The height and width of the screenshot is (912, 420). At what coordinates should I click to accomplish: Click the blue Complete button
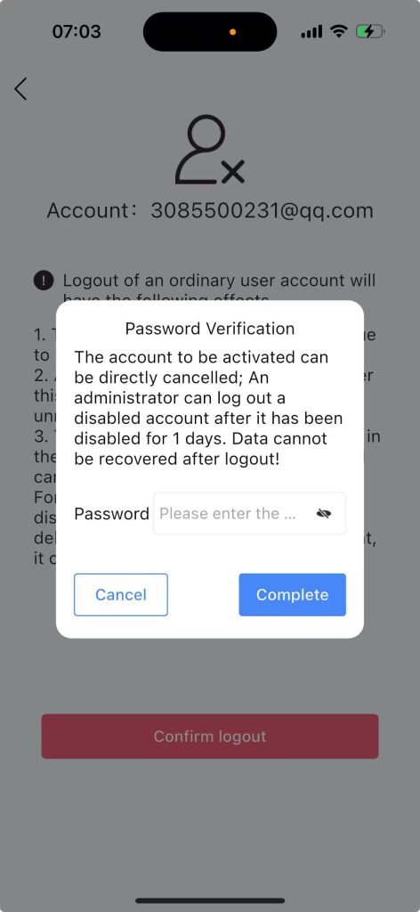pyautogui.click(x=292, y=594)
